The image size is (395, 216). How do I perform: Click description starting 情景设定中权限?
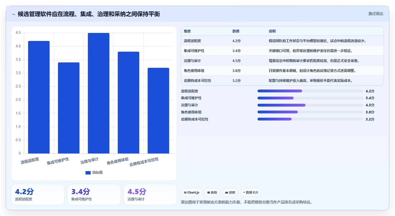coord(314,61)
